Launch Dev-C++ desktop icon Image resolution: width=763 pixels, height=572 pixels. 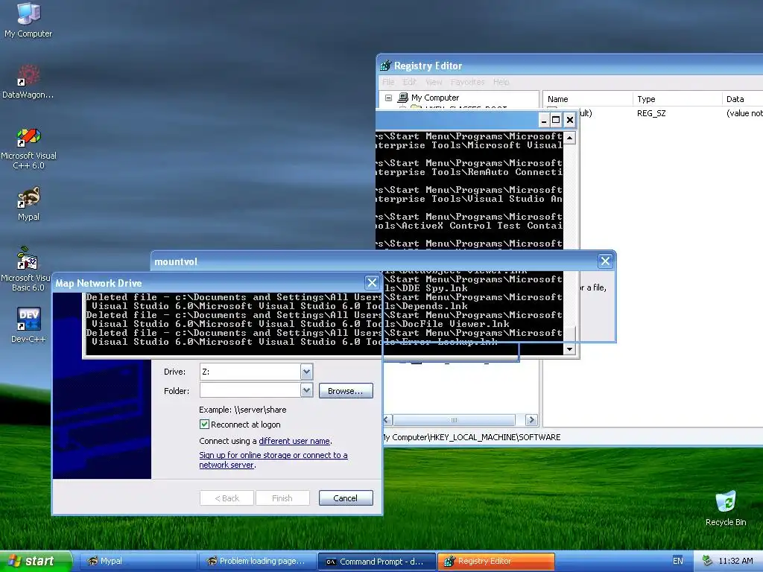28,325
